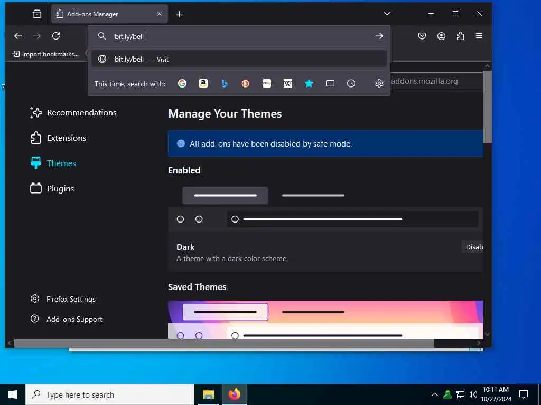Open Windows Start menu
The image size is (541, 405).
[x=13, y=394]
